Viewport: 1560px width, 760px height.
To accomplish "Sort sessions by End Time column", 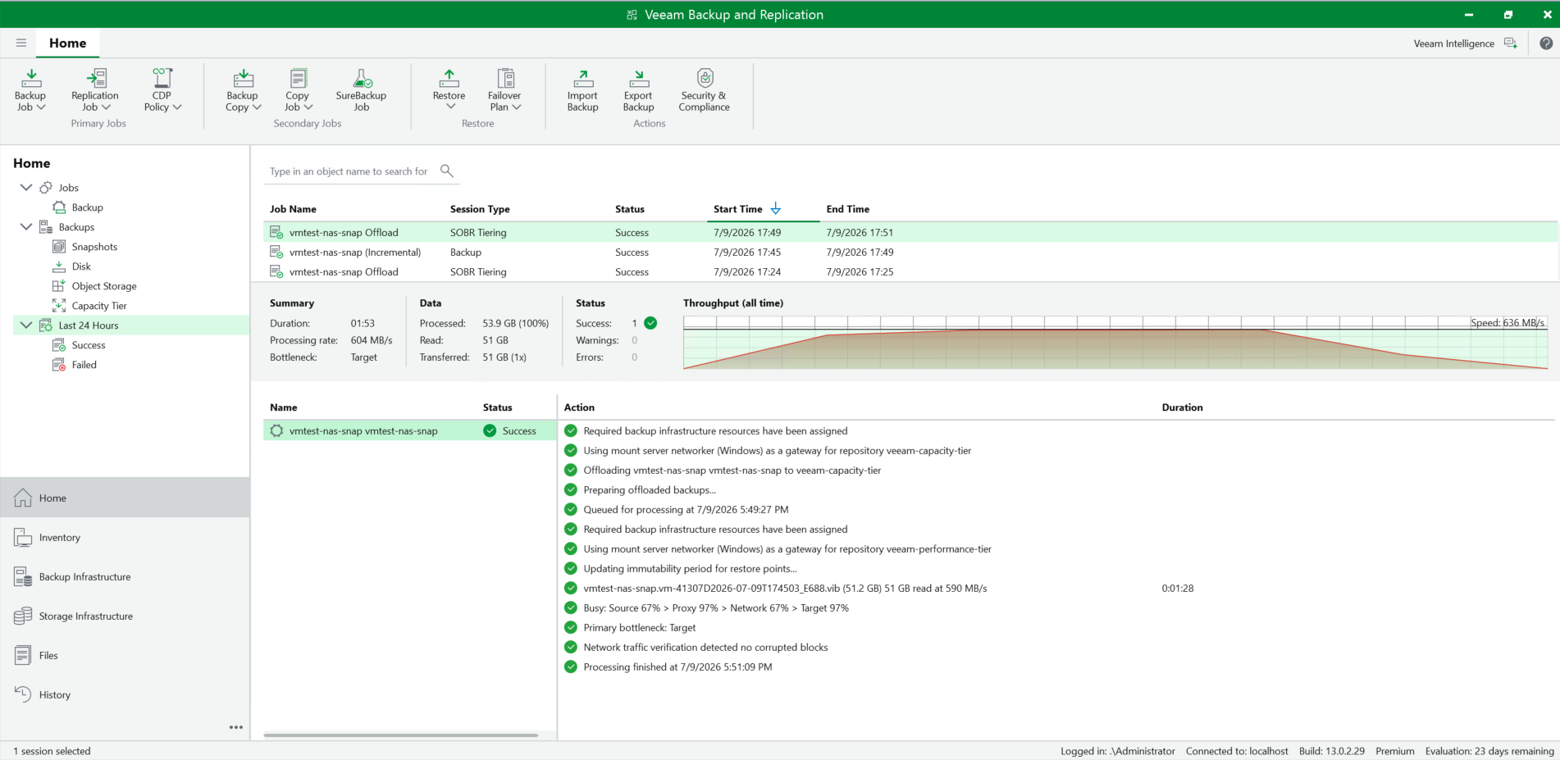I will click(x=848, y=209).
